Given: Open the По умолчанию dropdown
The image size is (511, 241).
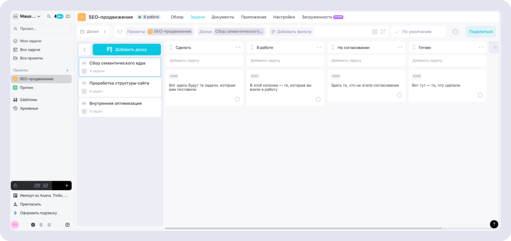Looking at the screenshot, I should (x=419, y=32).
